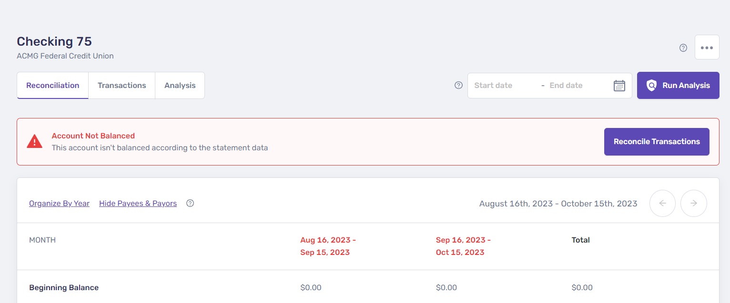Select the Aug 16 – Sep 15, 2023 column header

328,246
